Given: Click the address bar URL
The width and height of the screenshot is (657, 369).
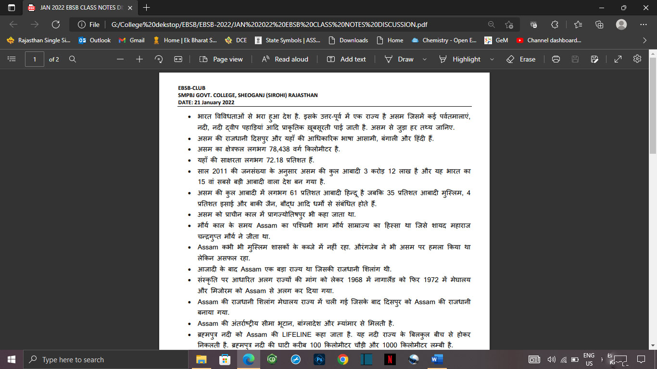Looking at the screenshot, I should pos(269,25).
